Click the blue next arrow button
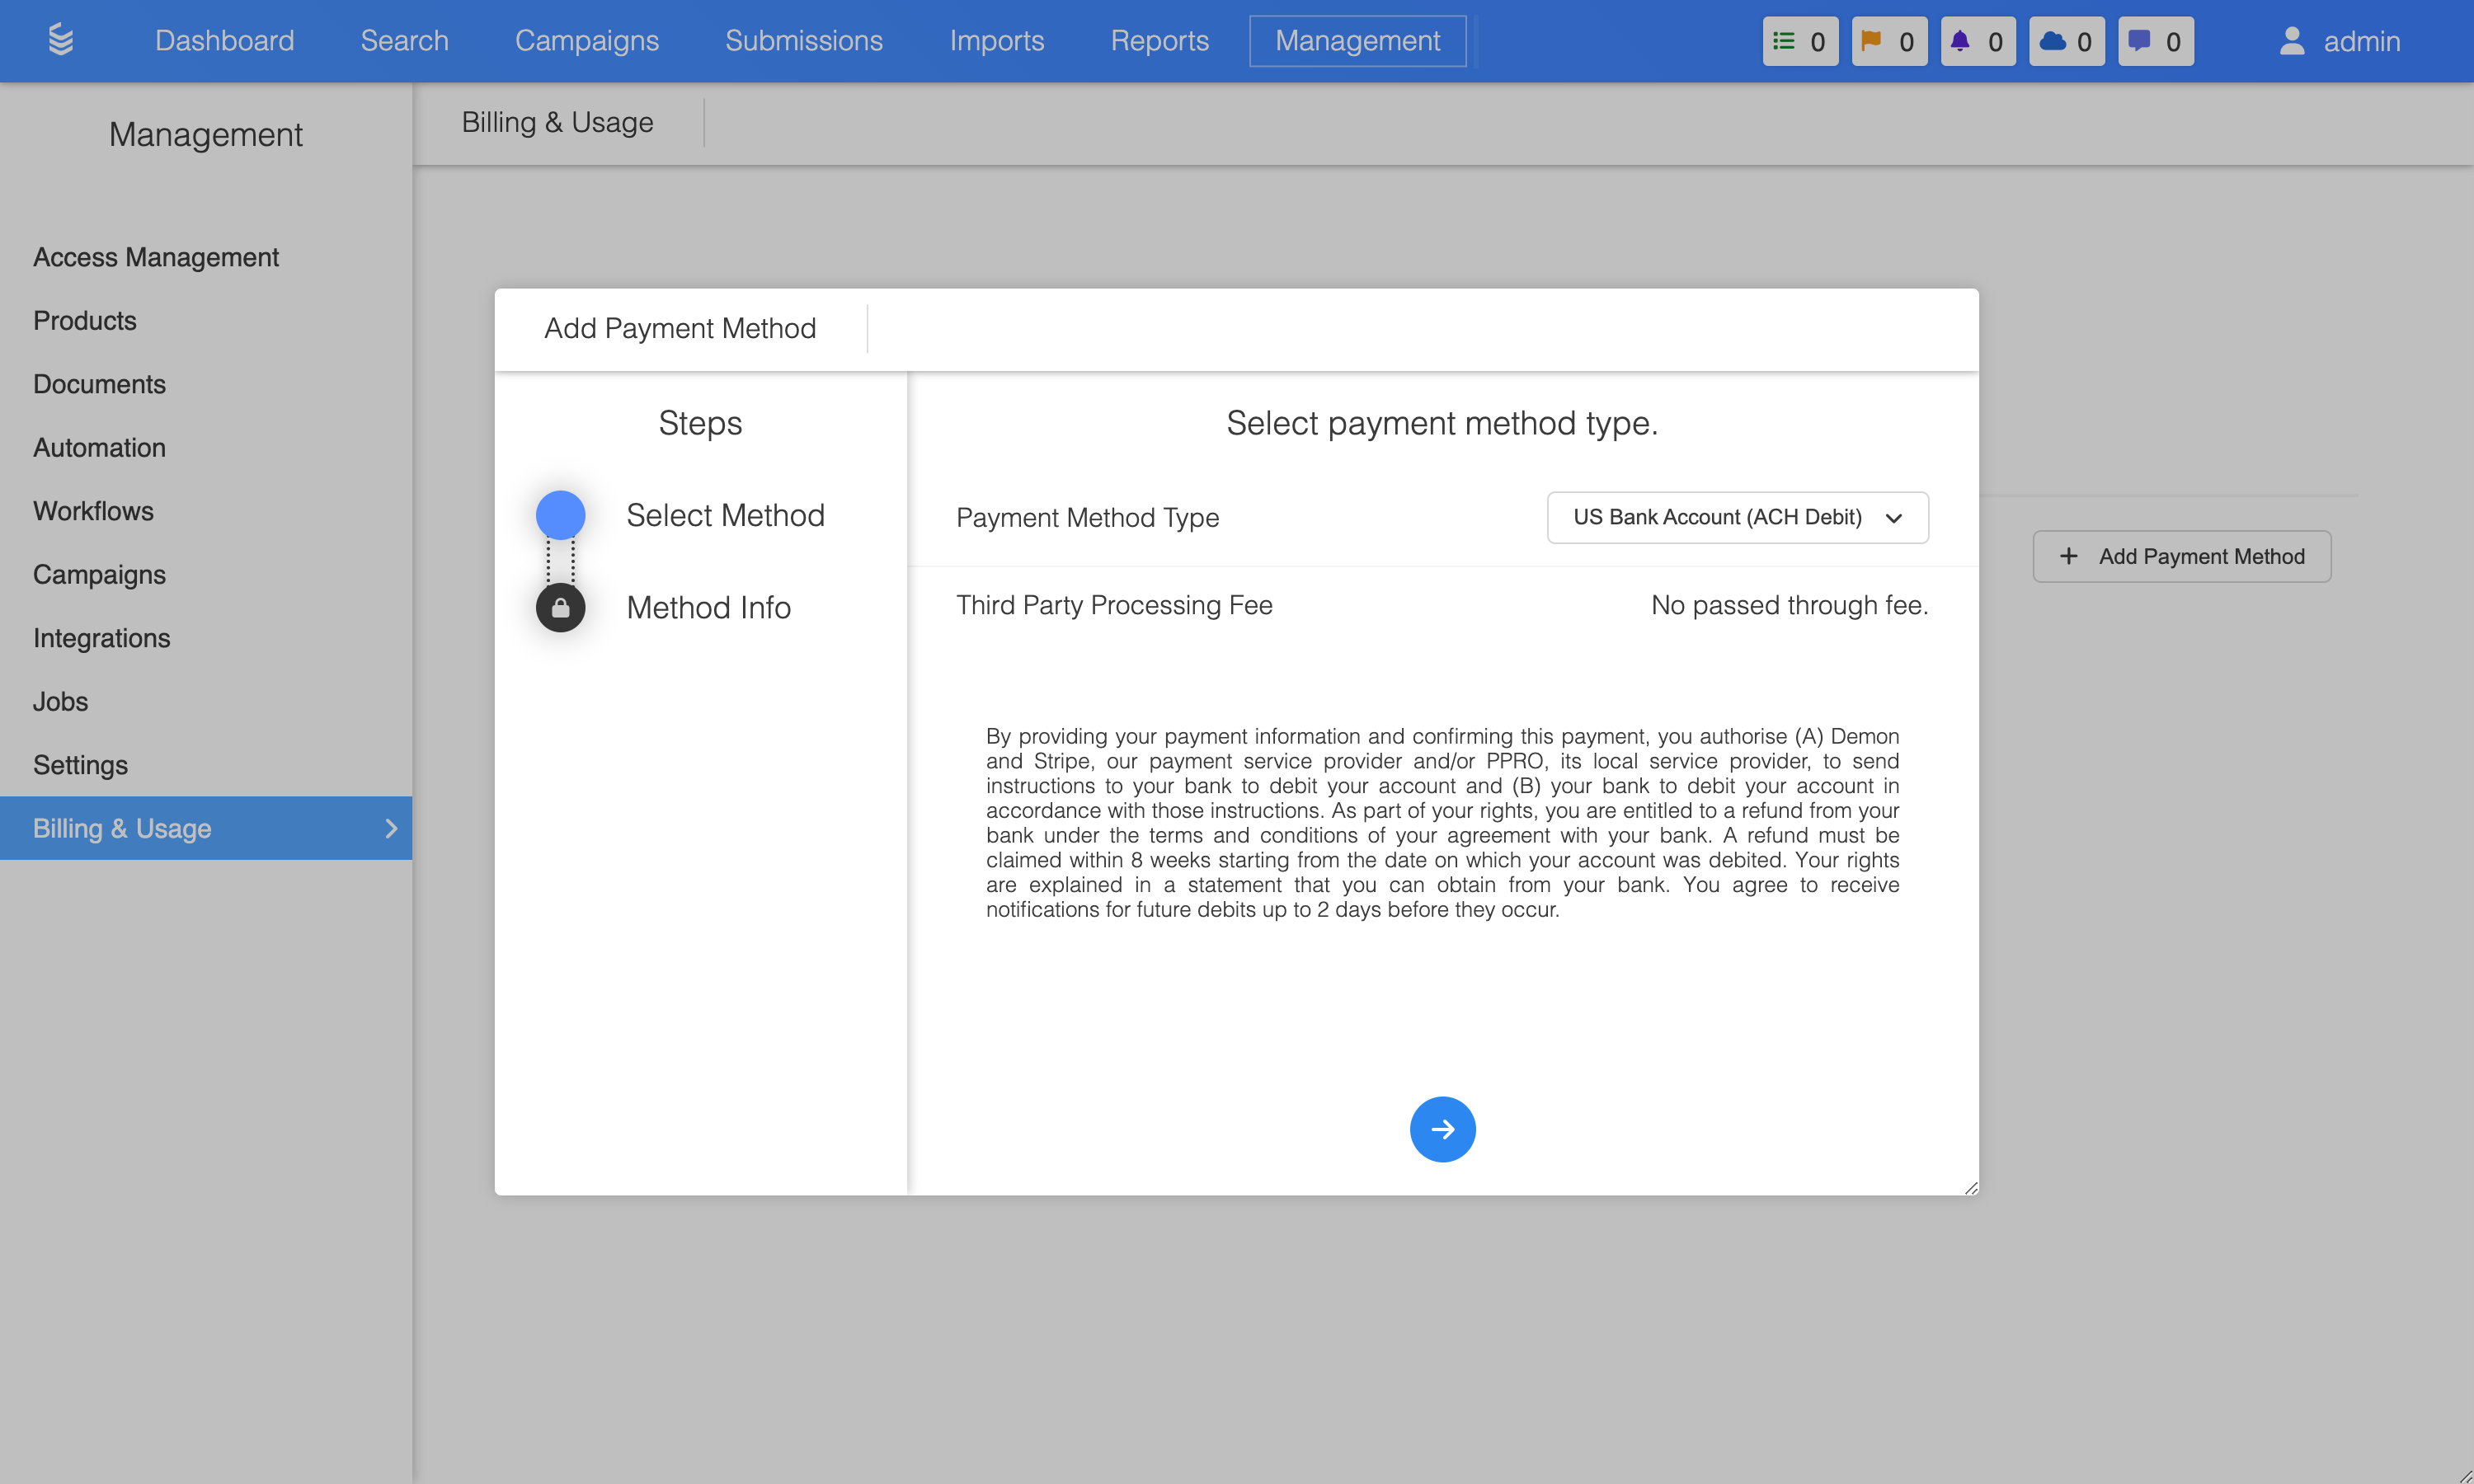2474x1484 pixels. (1442, 1129)
